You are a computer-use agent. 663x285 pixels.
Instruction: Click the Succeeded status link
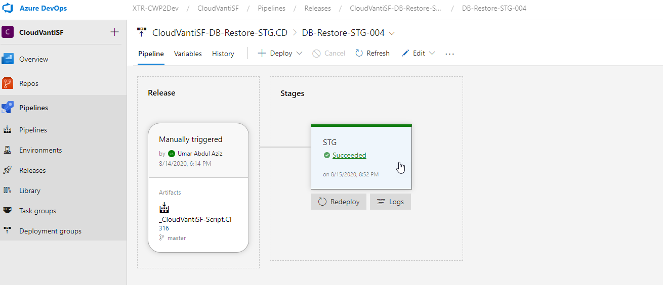(x=349, y=155)
